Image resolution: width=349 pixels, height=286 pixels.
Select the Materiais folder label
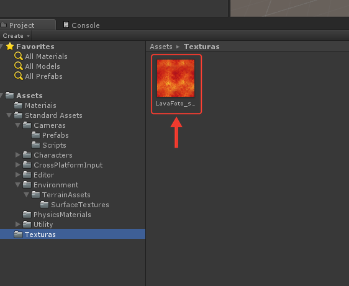click(x=40, y=105)
